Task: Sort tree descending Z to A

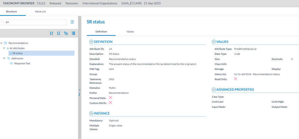Action: 59,33
